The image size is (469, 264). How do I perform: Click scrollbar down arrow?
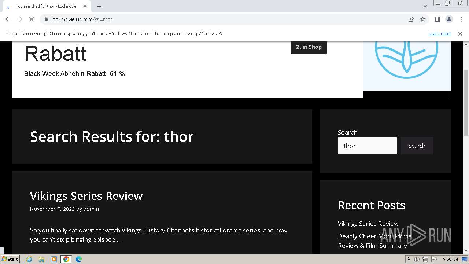[466, 251]
